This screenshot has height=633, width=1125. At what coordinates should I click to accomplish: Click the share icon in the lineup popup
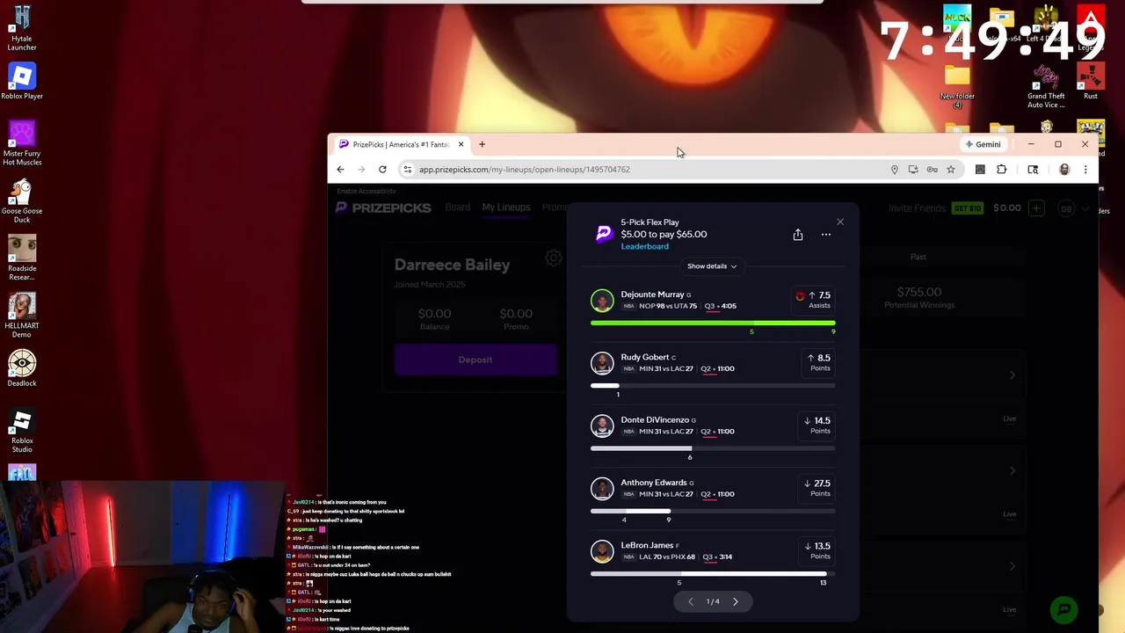[x=798, y=235]
